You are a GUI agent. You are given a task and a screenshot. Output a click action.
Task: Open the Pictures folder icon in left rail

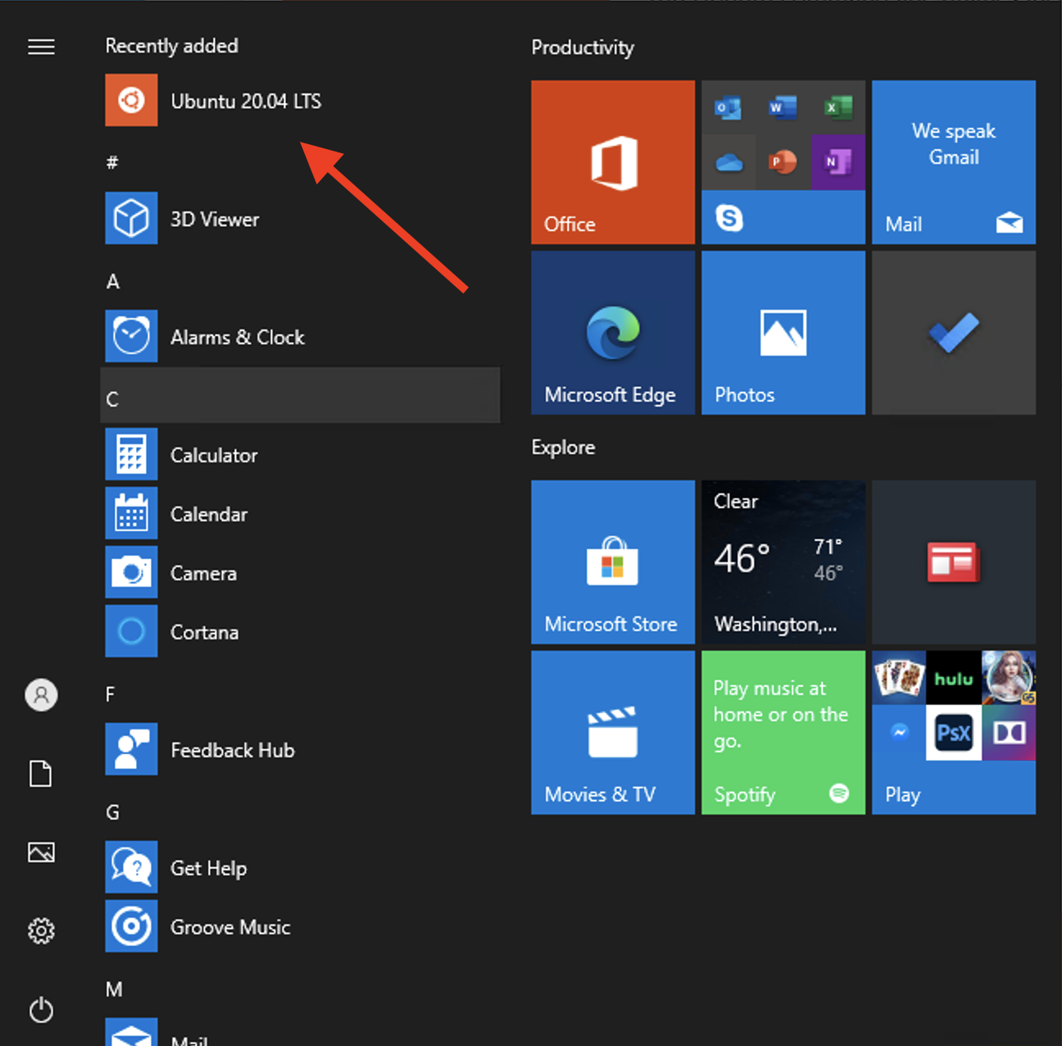[x=41, y=853]
